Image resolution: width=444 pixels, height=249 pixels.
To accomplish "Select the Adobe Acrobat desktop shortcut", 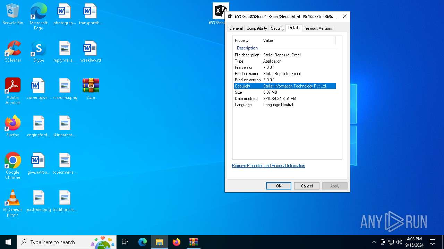I will (13, 91).
